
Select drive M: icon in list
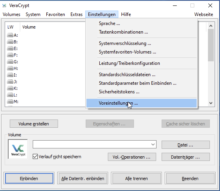(10, 102)
